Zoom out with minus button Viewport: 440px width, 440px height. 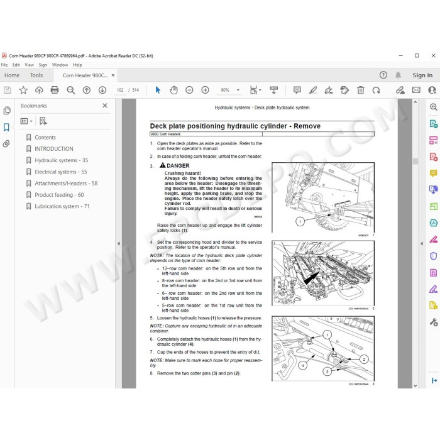click(x=189, y=90)
